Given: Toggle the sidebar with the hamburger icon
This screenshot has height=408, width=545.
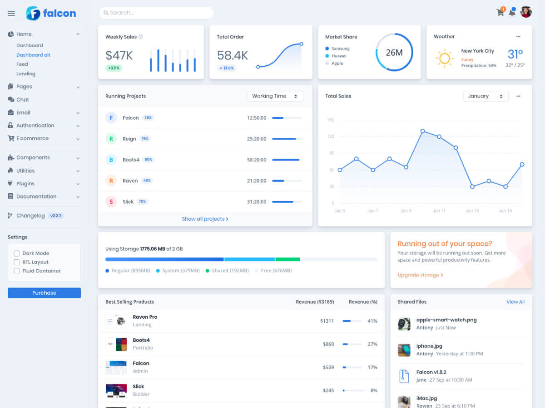Looking at the screenshot, I should coord(11,13).
